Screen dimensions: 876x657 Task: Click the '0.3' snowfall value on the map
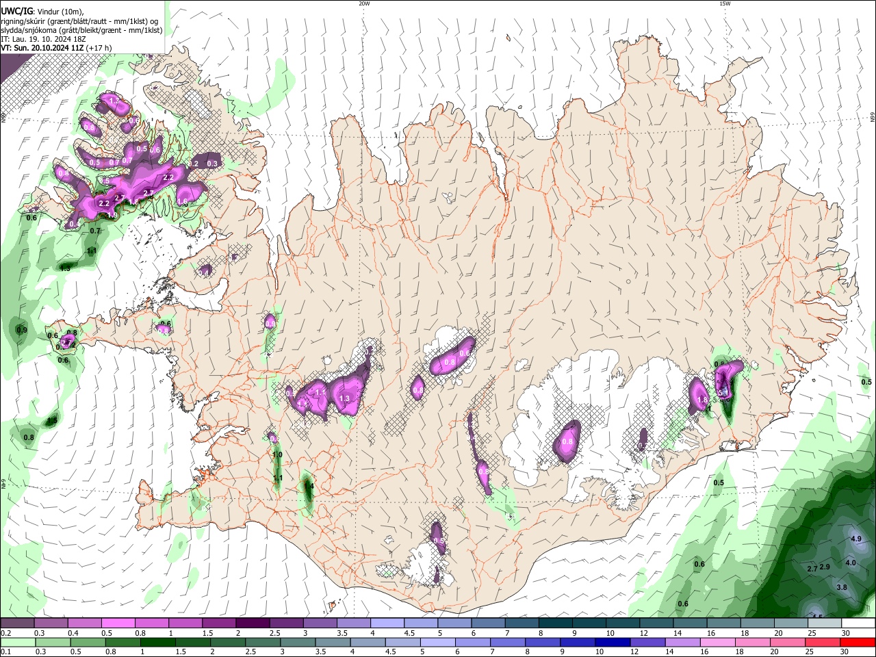212,164
